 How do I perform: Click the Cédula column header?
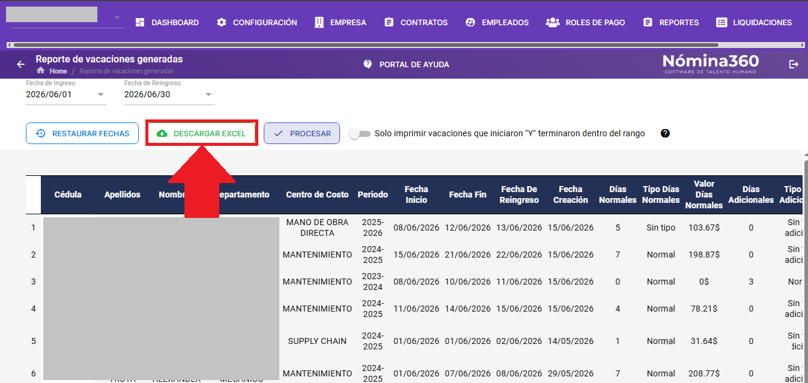[x=68, y=195]
